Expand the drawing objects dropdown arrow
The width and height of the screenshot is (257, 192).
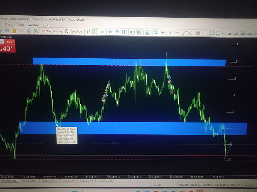tap(222, 34)
